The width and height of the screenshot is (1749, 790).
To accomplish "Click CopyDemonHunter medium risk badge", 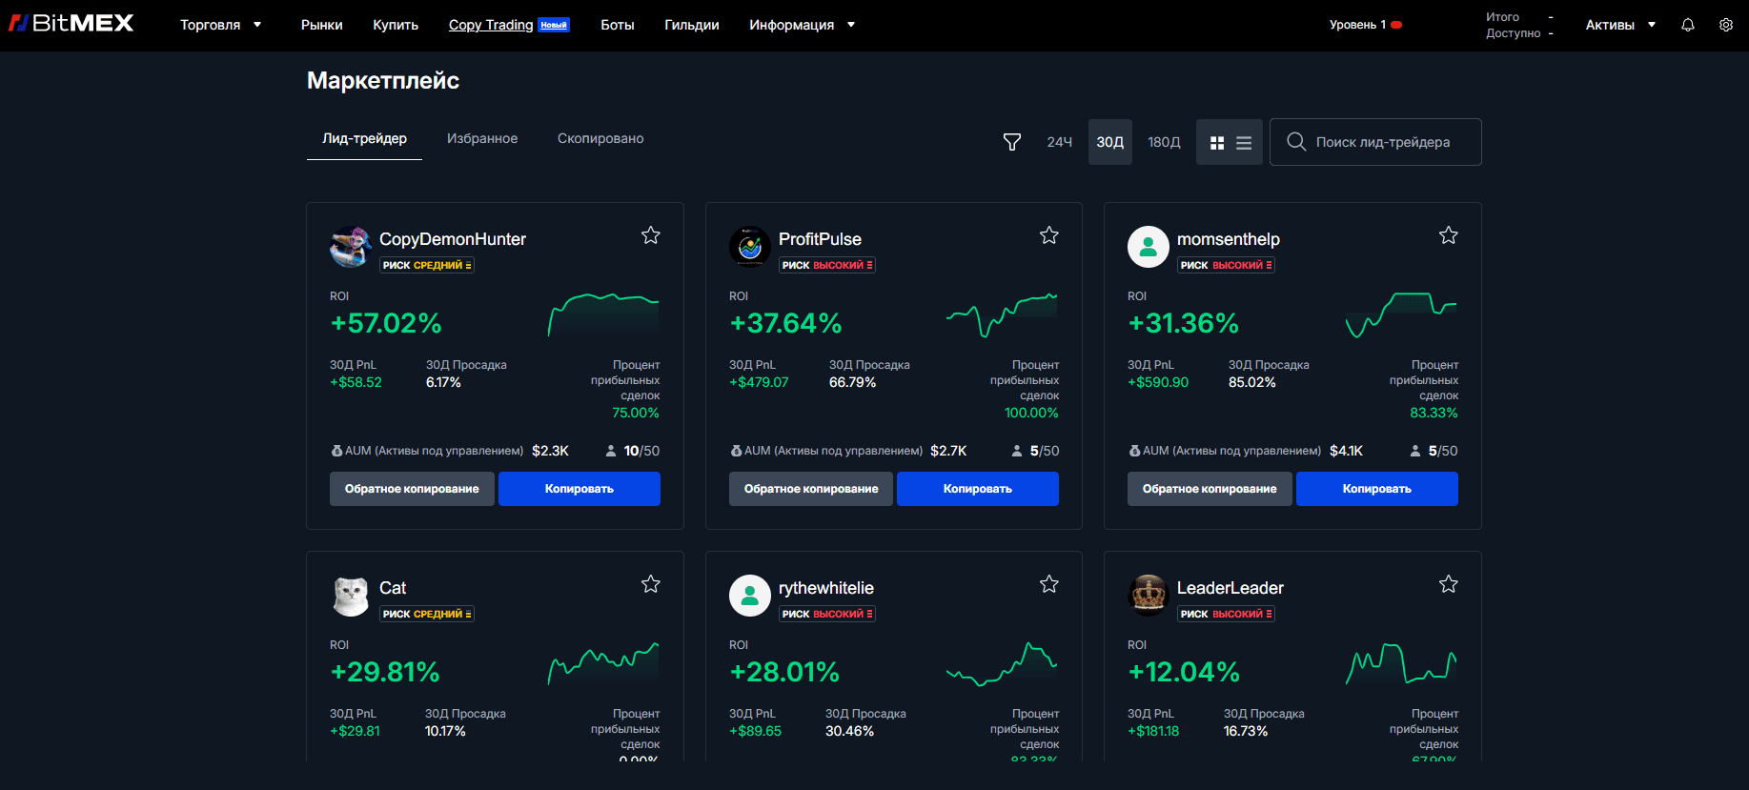I will coord(427,265).
